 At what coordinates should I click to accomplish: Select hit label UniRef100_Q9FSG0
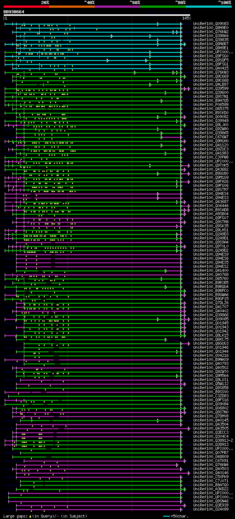(211, 56)
